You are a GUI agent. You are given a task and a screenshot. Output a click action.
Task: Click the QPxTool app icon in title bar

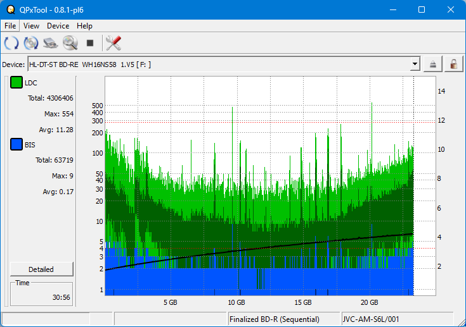point(10,9)
